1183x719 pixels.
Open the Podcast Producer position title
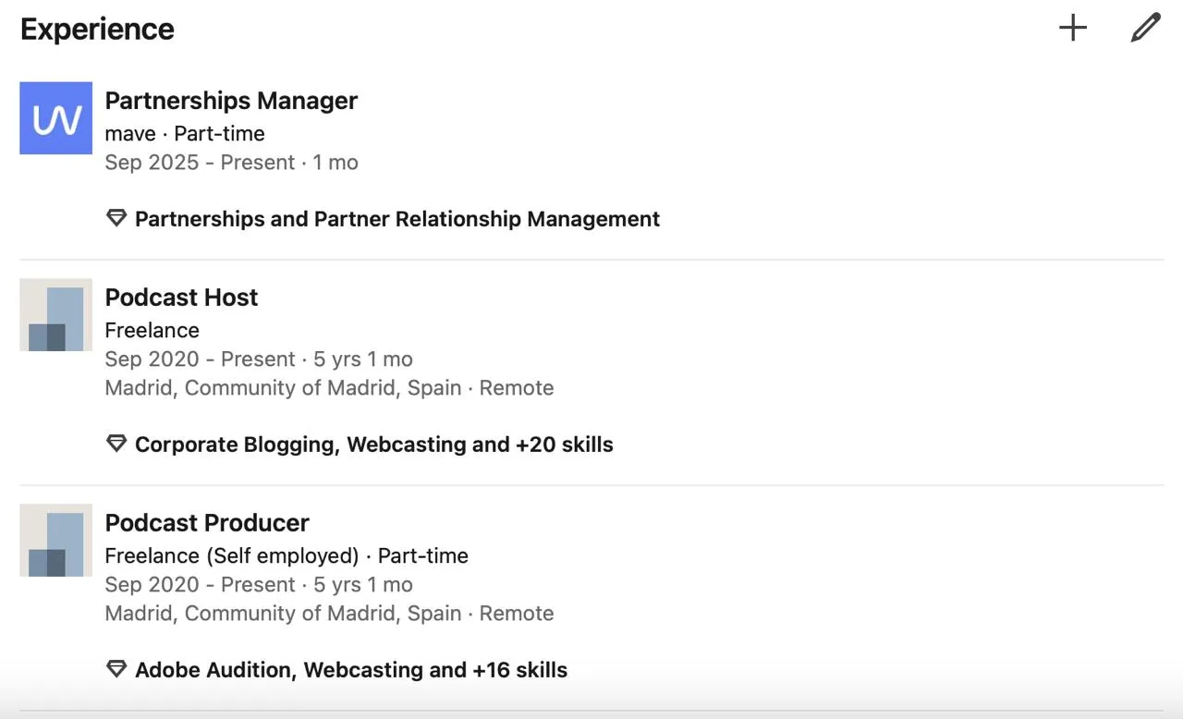(207, 523)
